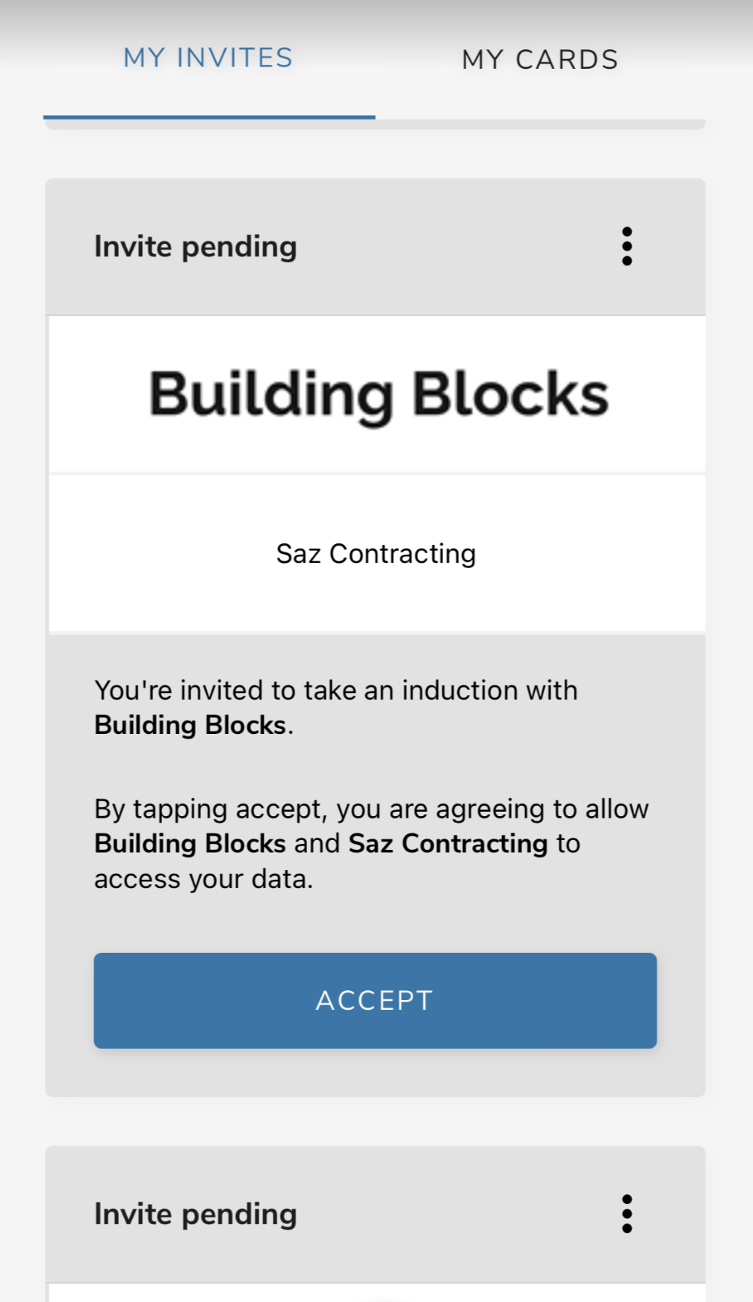Tap the ACCEPT button
The width and height of the screenshot is (753, 1302).
coord(375,1000)
